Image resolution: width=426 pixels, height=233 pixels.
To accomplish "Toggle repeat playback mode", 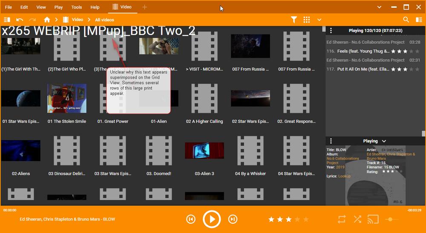I will [x=342, y=219].
